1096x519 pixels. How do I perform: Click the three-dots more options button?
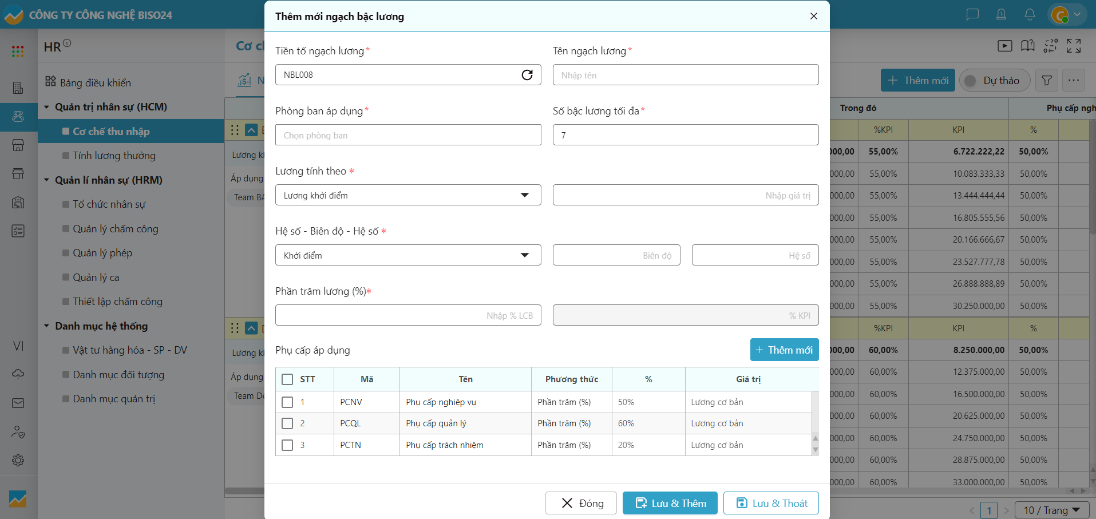(1074, 81)
